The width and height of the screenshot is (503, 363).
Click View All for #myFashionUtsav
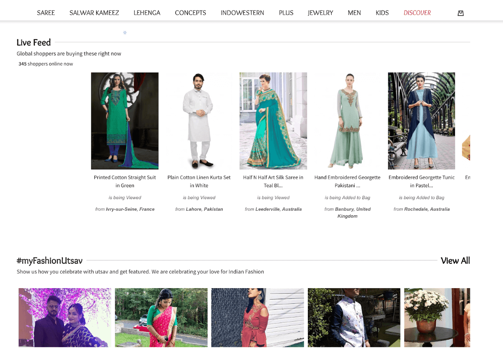tap(455, 260)
